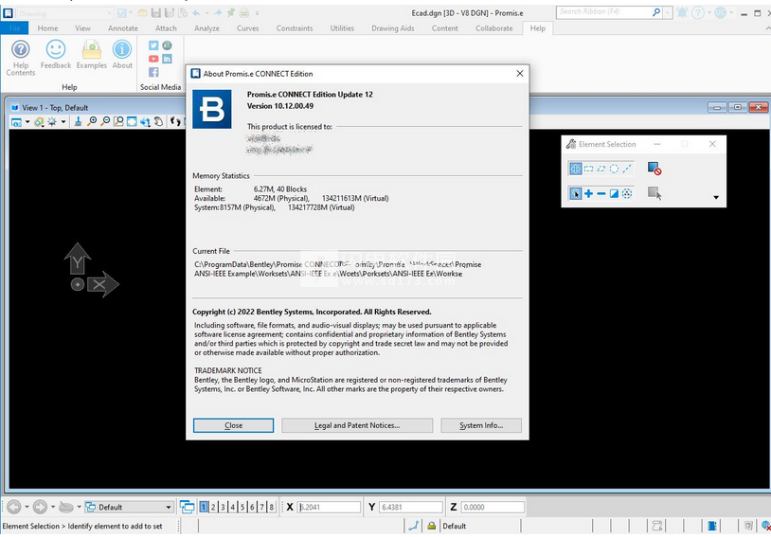The image size is (771, 537).
Task: Select Circle selection method
Action: [614, 169]
